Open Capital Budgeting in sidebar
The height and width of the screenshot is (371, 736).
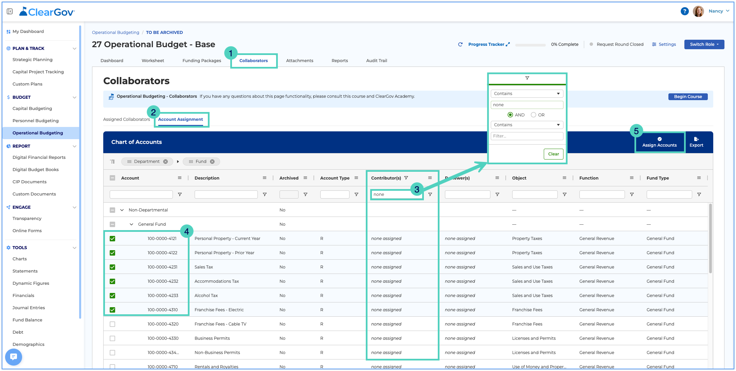pos(32,109)
